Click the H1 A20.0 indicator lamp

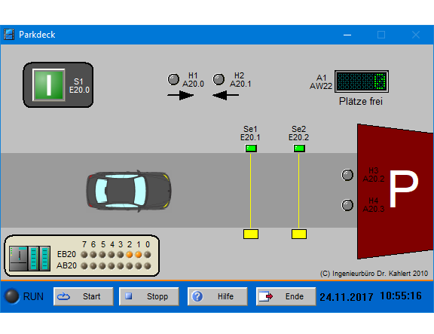(173, 79)
